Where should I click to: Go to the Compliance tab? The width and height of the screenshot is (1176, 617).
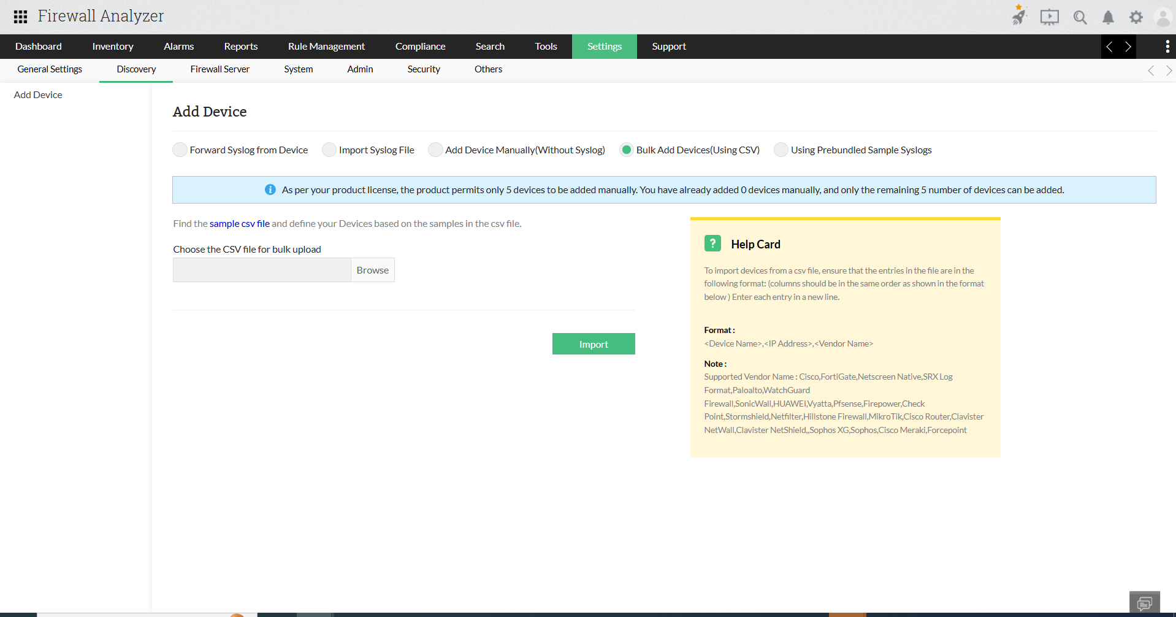coord(421,47)
